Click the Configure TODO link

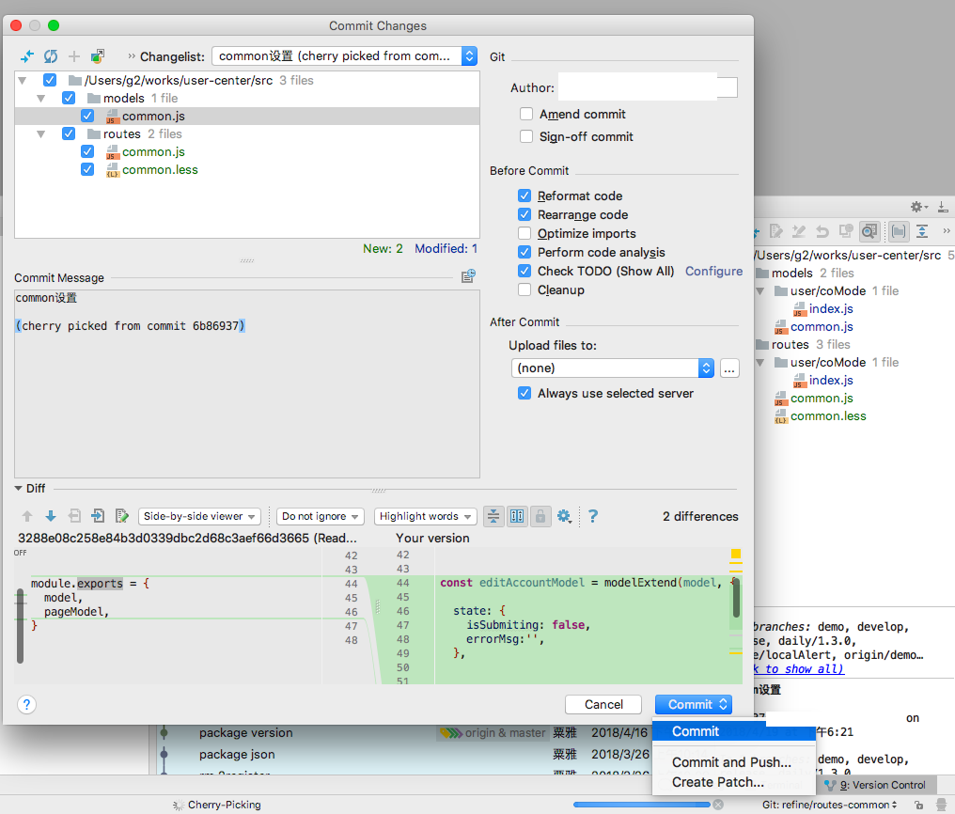(x=713, y=271)
